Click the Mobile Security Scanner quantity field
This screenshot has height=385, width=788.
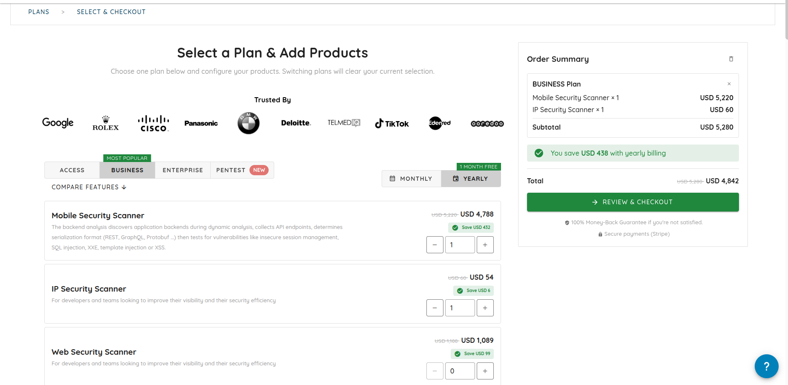point(460,245)
